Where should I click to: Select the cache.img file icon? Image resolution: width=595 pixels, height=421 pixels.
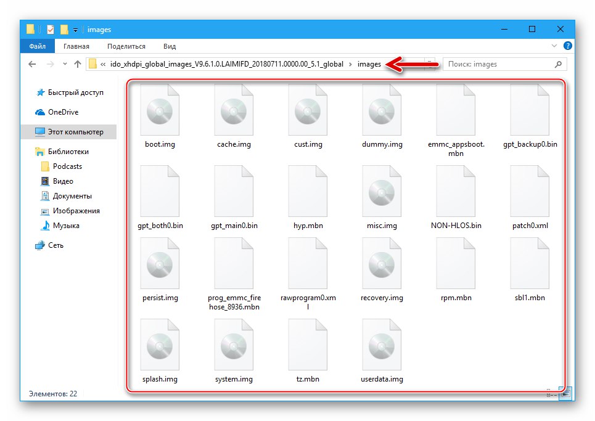(x=234, y=110)
